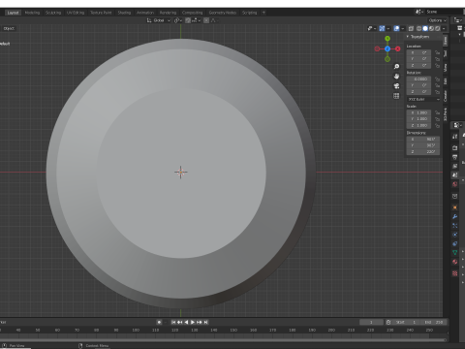The width and height of the screenshot is (465, 349).
Task: Lock the Location X value
Action: point(437,52)
